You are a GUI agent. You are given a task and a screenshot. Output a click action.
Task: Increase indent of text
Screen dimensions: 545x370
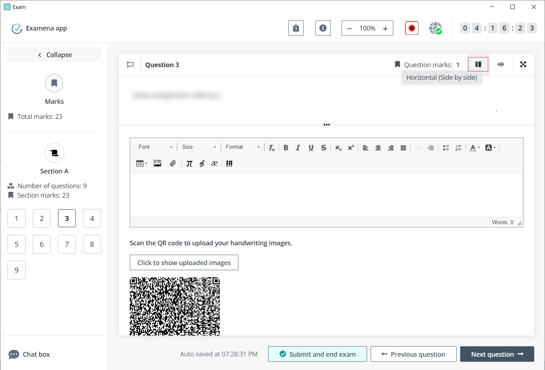pos(431,148)
